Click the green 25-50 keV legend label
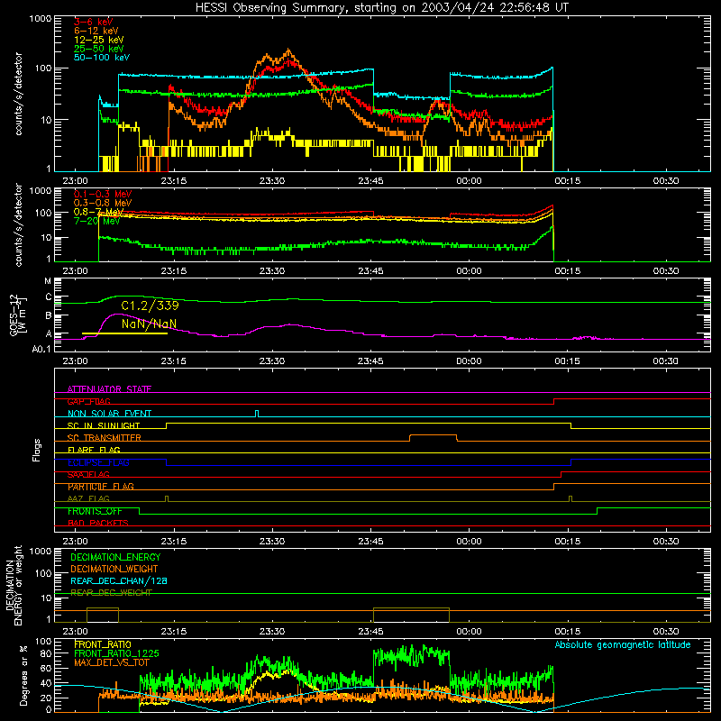This screenshot has width=721, height=721. click(x=99, y=49)
